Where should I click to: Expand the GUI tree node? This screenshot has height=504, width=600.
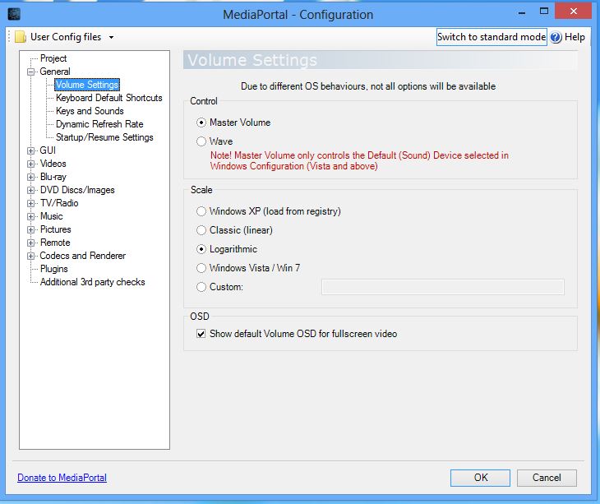coord(31,150)
